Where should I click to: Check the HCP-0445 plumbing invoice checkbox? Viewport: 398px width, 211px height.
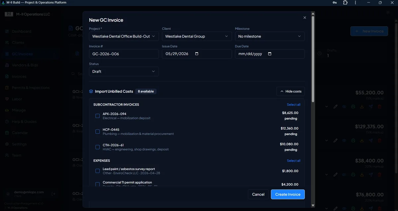98,132
